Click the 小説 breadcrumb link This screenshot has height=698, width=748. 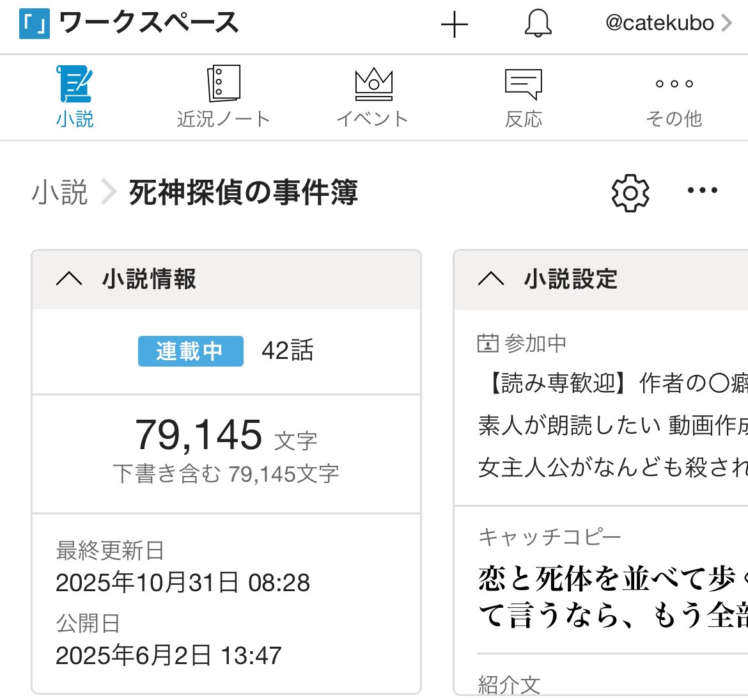pyautogui.click(x=59, y=193)
